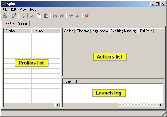The image size is (167, 117).
Task: Open the Help menu
Action: (33, 10)
